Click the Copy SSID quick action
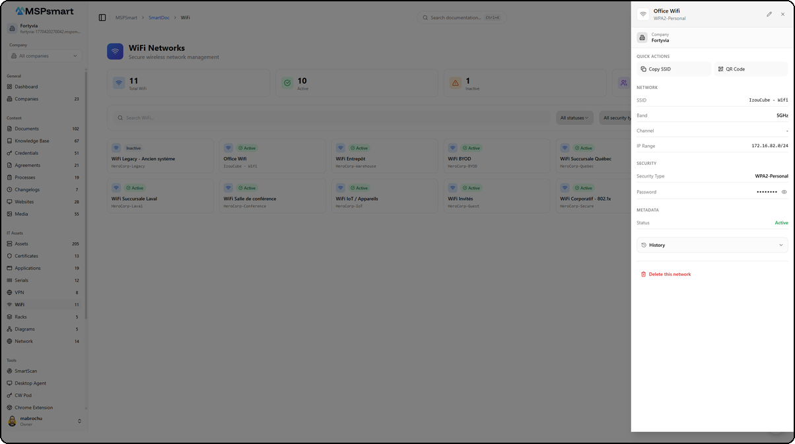The width and height of the screenshot is (795, 444). coord(673,69)
